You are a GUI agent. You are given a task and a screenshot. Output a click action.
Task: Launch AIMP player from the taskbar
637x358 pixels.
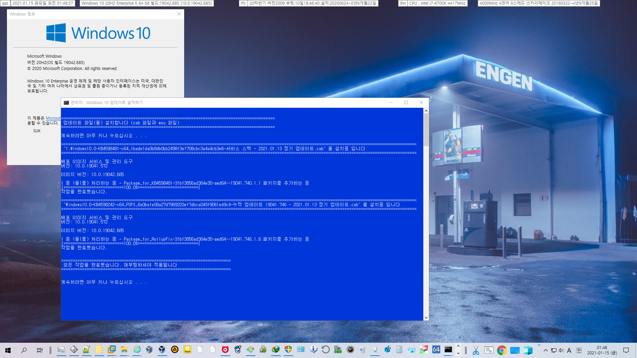pyautogui.click(x=175, y=350)
